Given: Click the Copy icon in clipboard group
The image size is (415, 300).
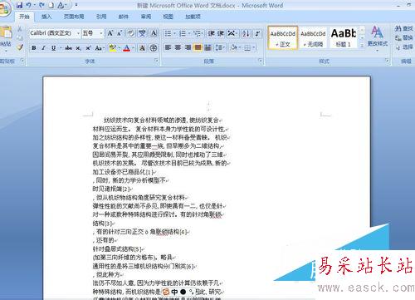Looking at the screenshot, I should click(20, 37).
